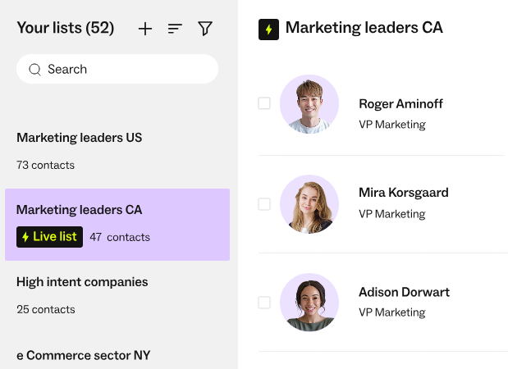Click the plus icon to add list
The height and width of the screenshot is (369, 508).
(x=145, y=29)
